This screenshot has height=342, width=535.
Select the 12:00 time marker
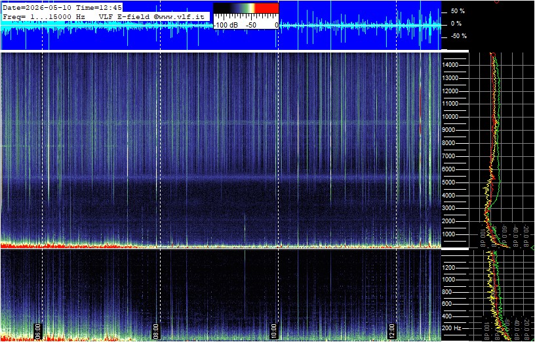[392, 331]
